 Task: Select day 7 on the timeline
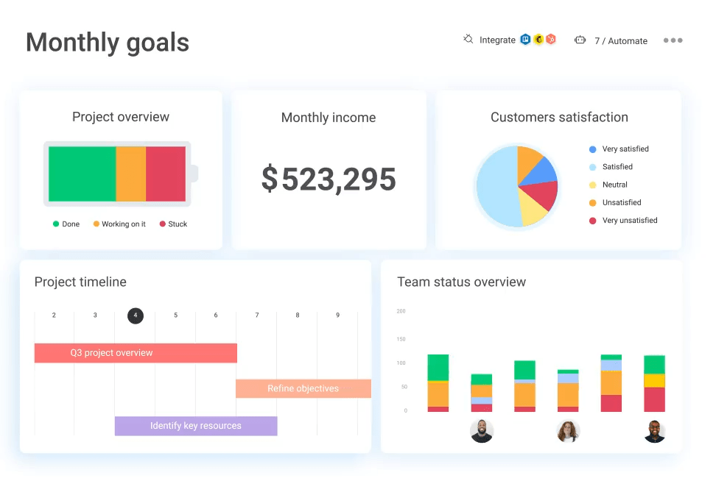tap(257, 315)
